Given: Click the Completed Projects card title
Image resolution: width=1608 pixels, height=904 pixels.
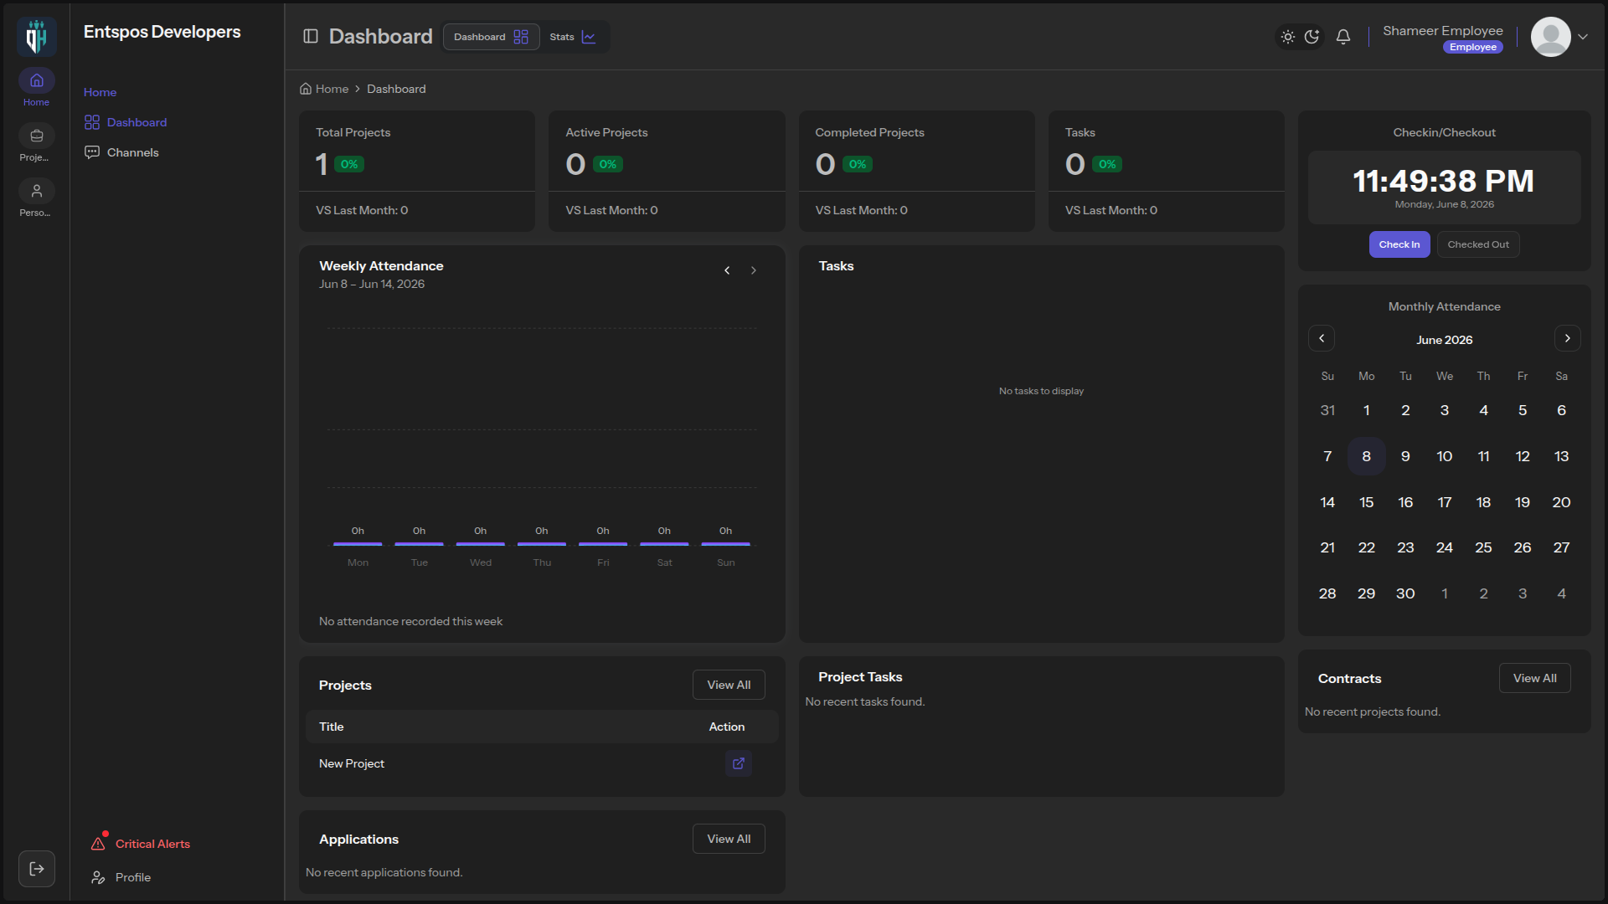Looking at the screenshot, I should (x=869, y=132).
